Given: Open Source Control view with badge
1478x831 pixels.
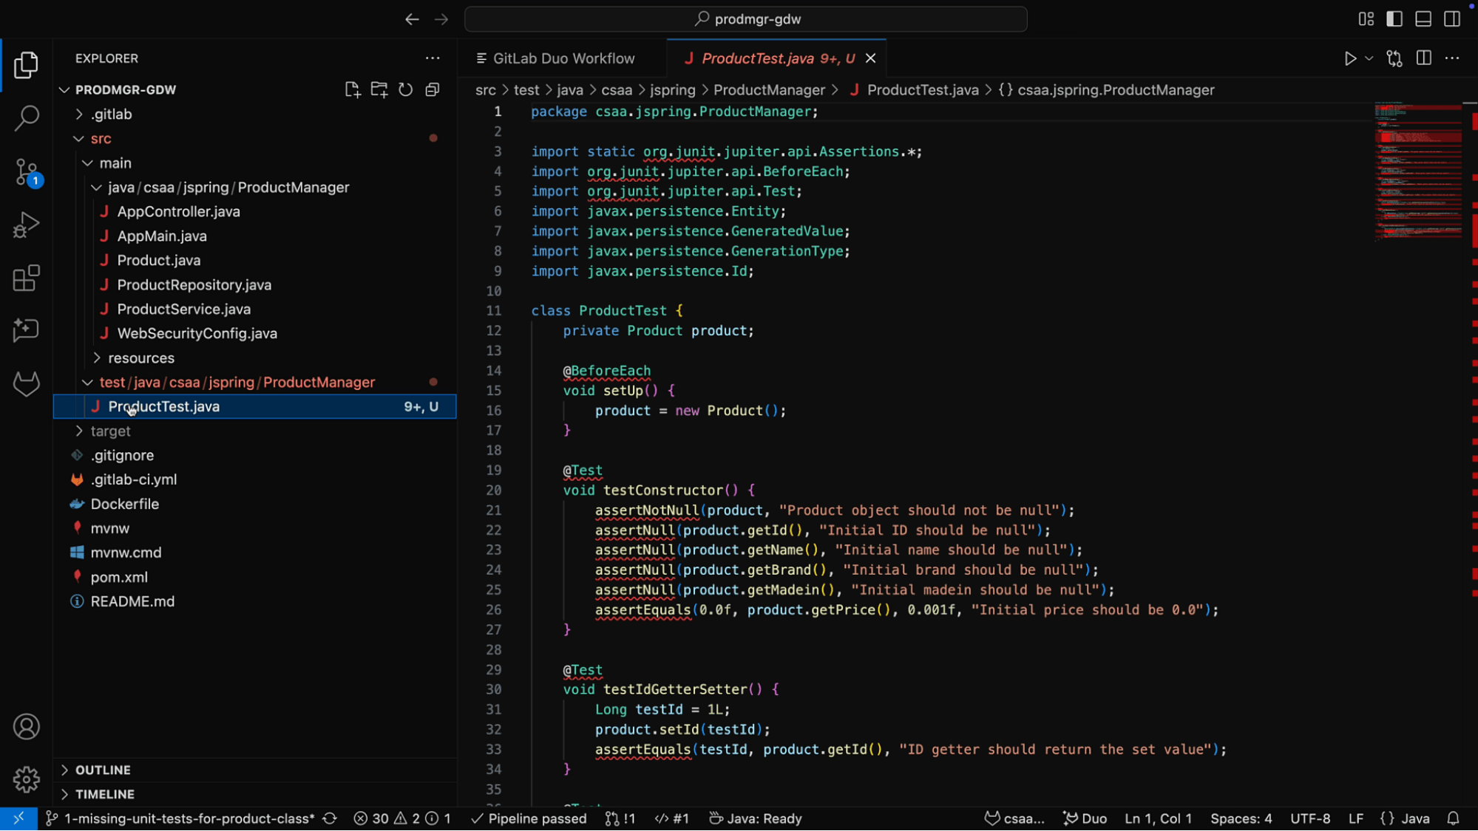Looking at the screenshot, I should [x=27, y=172].
